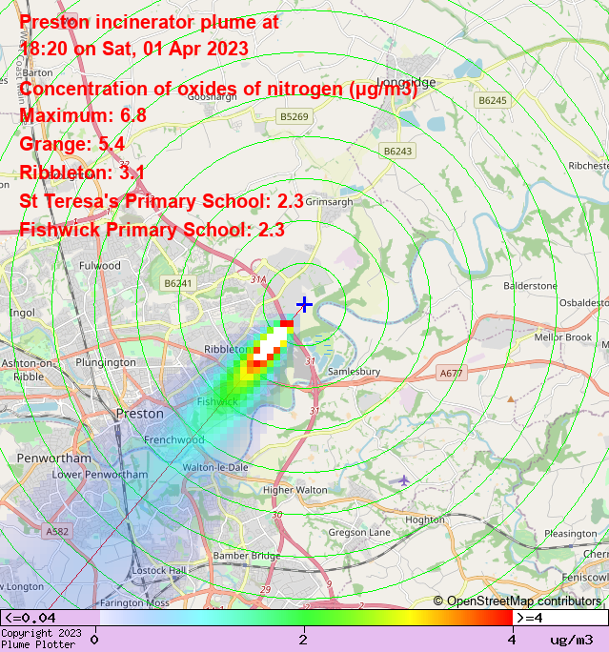Click 'Fishwick Primary School: 2.3' reading
This screenshot has height=652, width=609.
click(152, 230)
